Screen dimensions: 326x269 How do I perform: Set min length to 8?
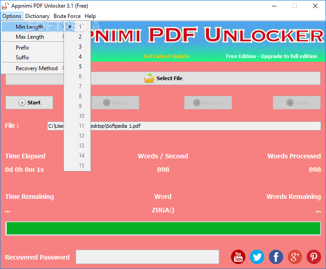click(x=77, y=96)
